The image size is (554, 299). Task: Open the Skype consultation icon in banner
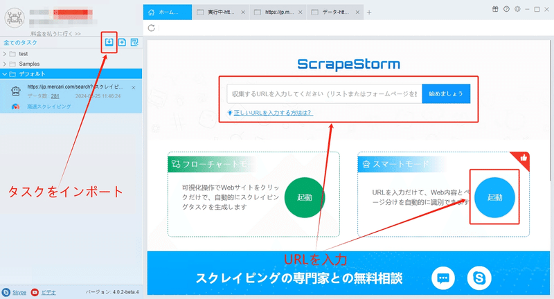(479, 278)
